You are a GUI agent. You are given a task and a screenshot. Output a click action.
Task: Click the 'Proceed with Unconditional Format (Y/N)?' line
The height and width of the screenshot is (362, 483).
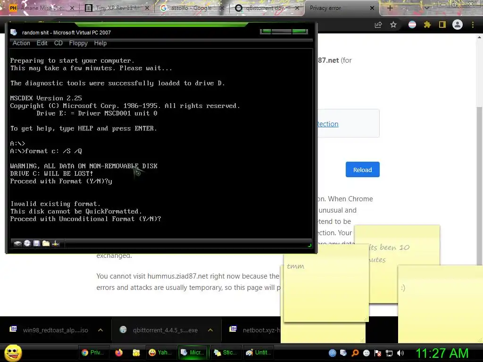pyautogui.click(x=86, y=219)
